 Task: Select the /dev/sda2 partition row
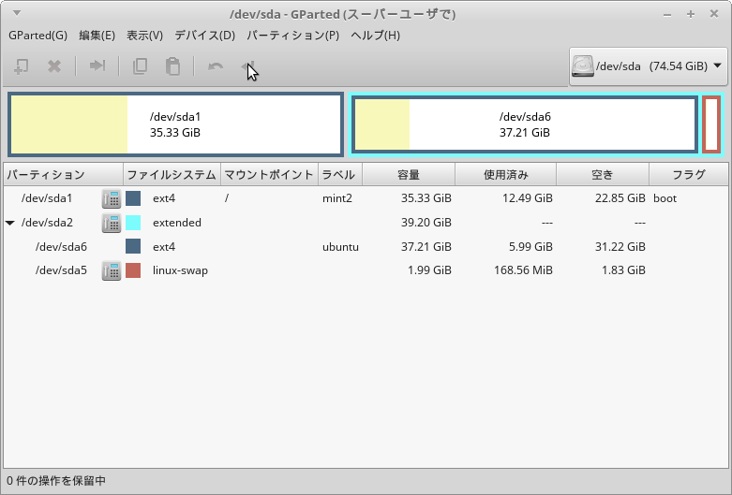click(366, 223)
